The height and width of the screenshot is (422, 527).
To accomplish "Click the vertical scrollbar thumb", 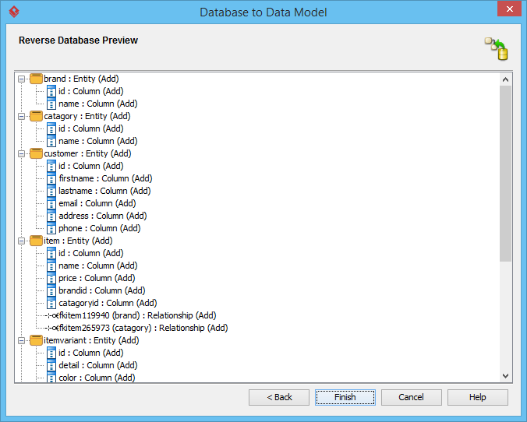I will pyautogui.click(x=505, y=174).
